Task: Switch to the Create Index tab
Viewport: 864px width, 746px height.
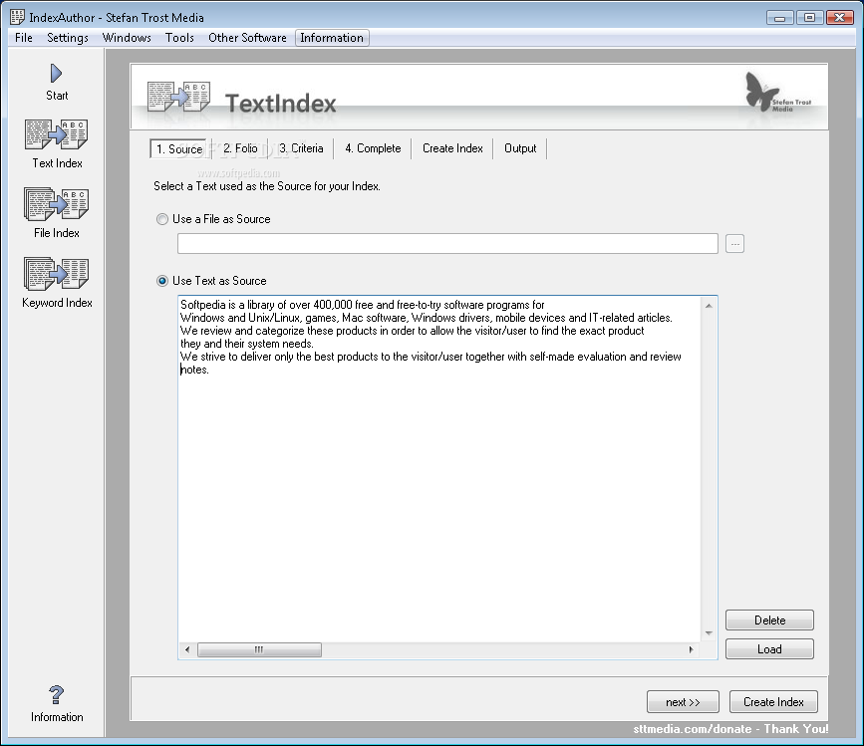Action: coord(452,148)
